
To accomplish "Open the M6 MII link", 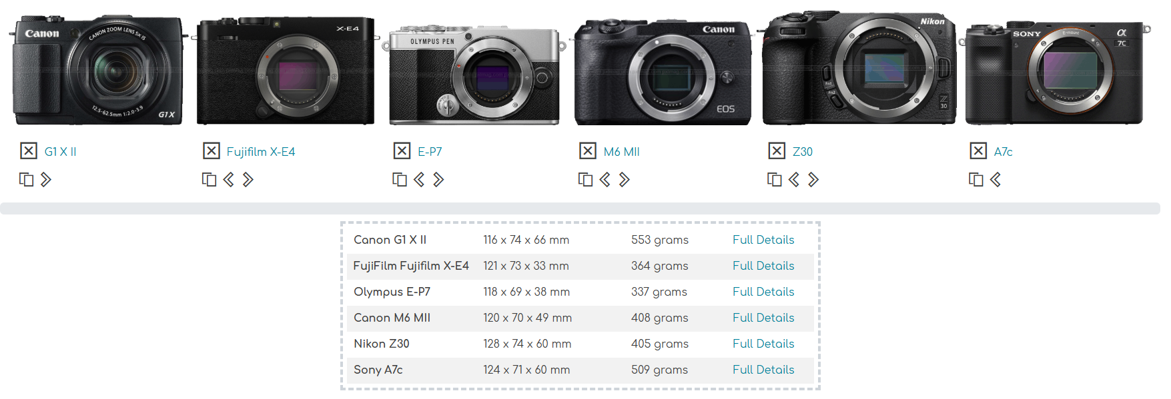I will tap(622, 152).
